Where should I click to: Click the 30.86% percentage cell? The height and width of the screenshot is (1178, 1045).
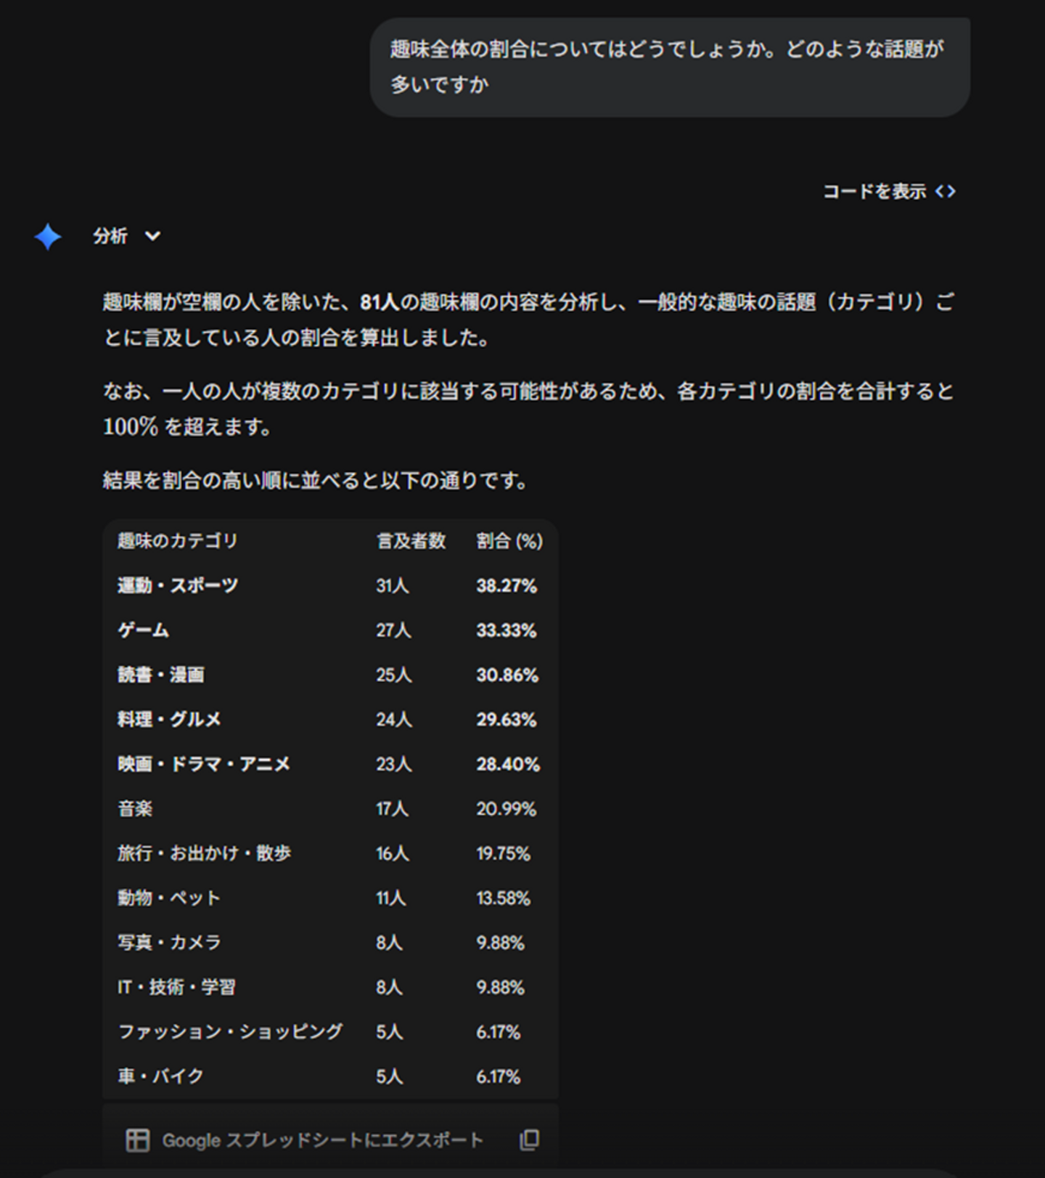[x=507, y=675]
